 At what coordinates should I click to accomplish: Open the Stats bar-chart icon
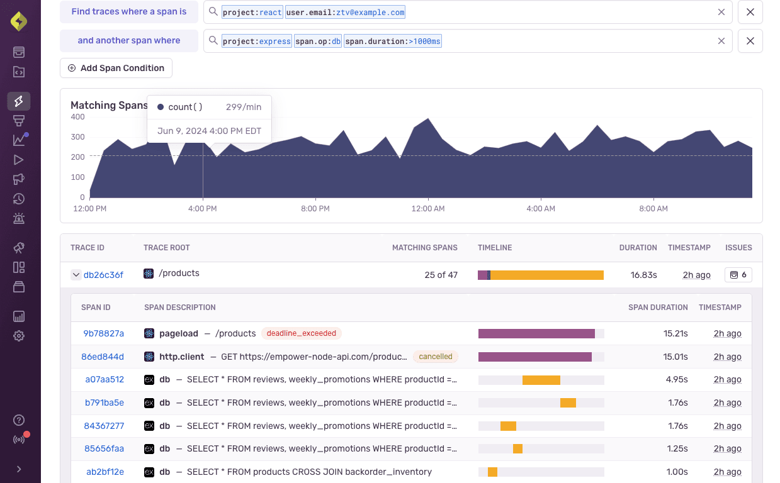(19, 316)
